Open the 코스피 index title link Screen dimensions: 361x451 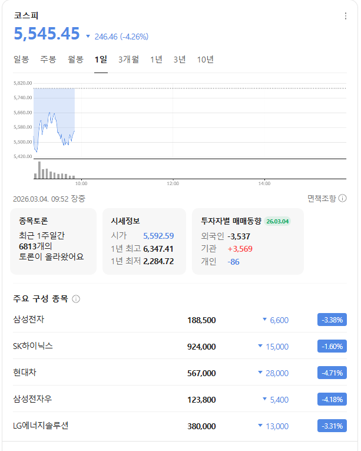pos(26,15)
